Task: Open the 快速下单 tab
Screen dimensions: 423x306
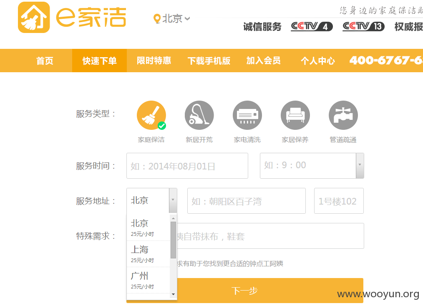Action: point(99,61)
